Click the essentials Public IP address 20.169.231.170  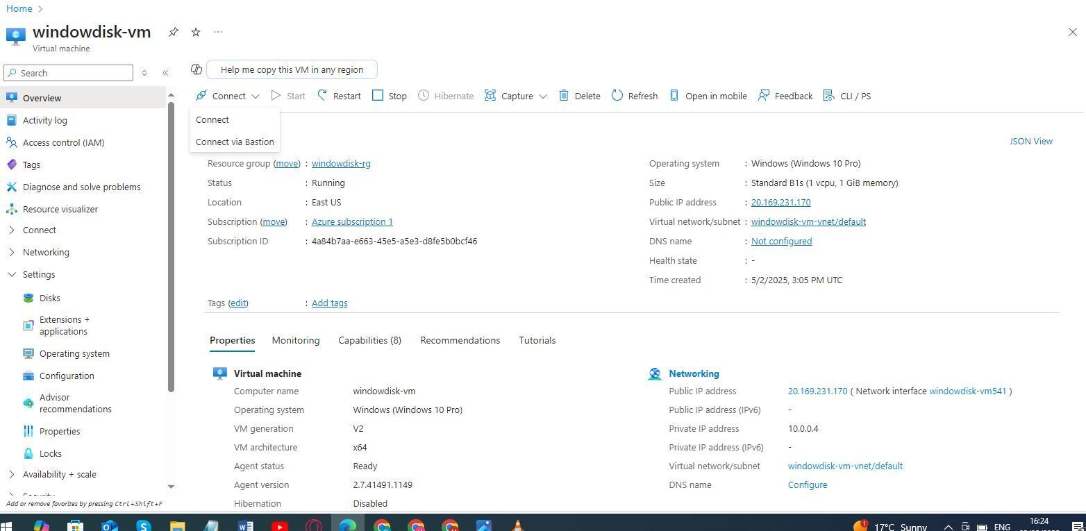coord(780,202)
